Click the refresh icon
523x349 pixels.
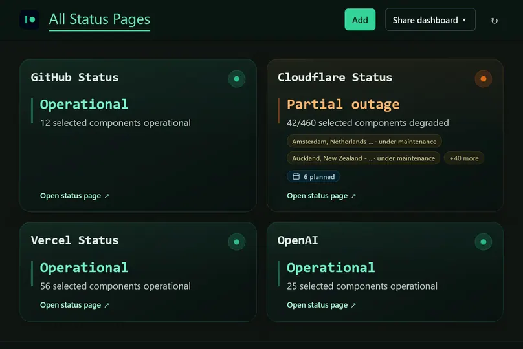pos(495,21)
